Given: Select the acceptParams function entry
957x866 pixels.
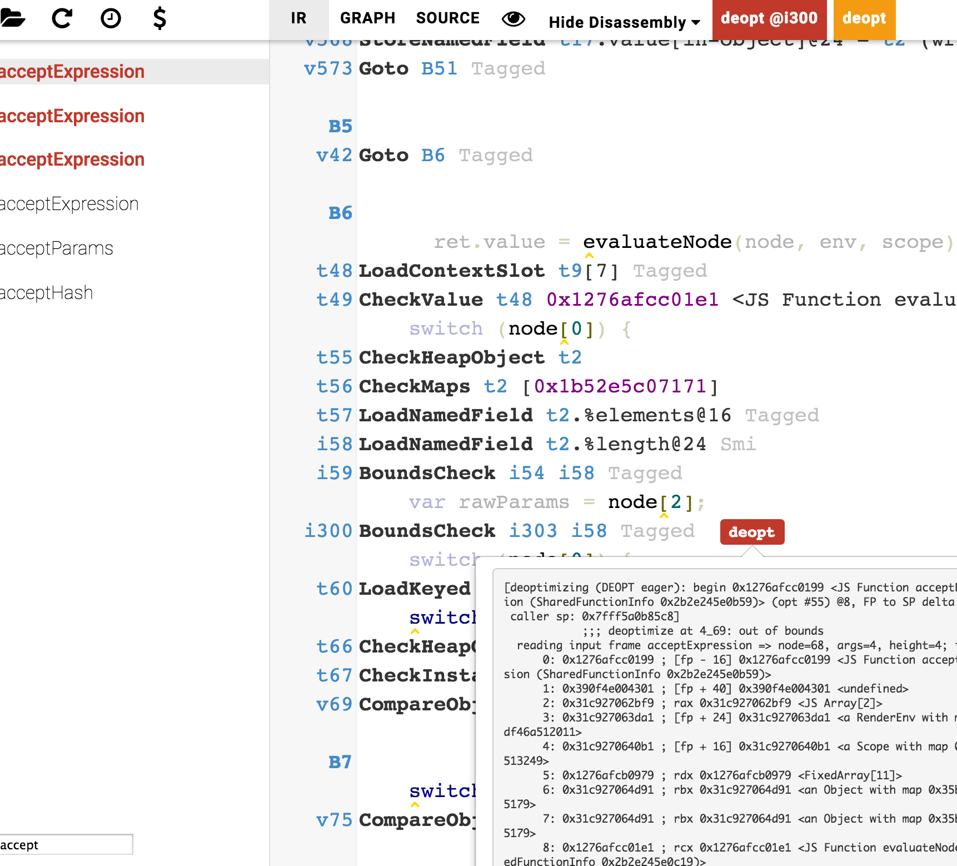Looking at the screenshot, I should coord(56,248).
